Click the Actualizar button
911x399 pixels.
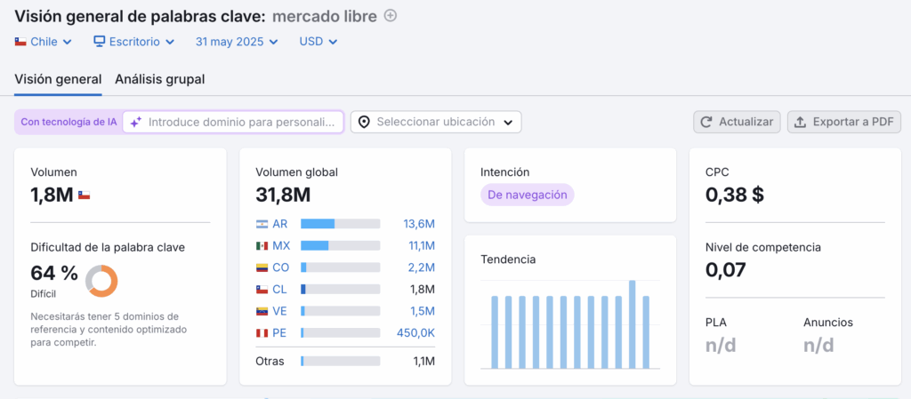coord(738,123)
